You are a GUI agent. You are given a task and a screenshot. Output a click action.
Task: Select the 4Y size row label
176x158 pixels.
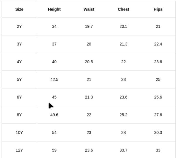[19, 62]
